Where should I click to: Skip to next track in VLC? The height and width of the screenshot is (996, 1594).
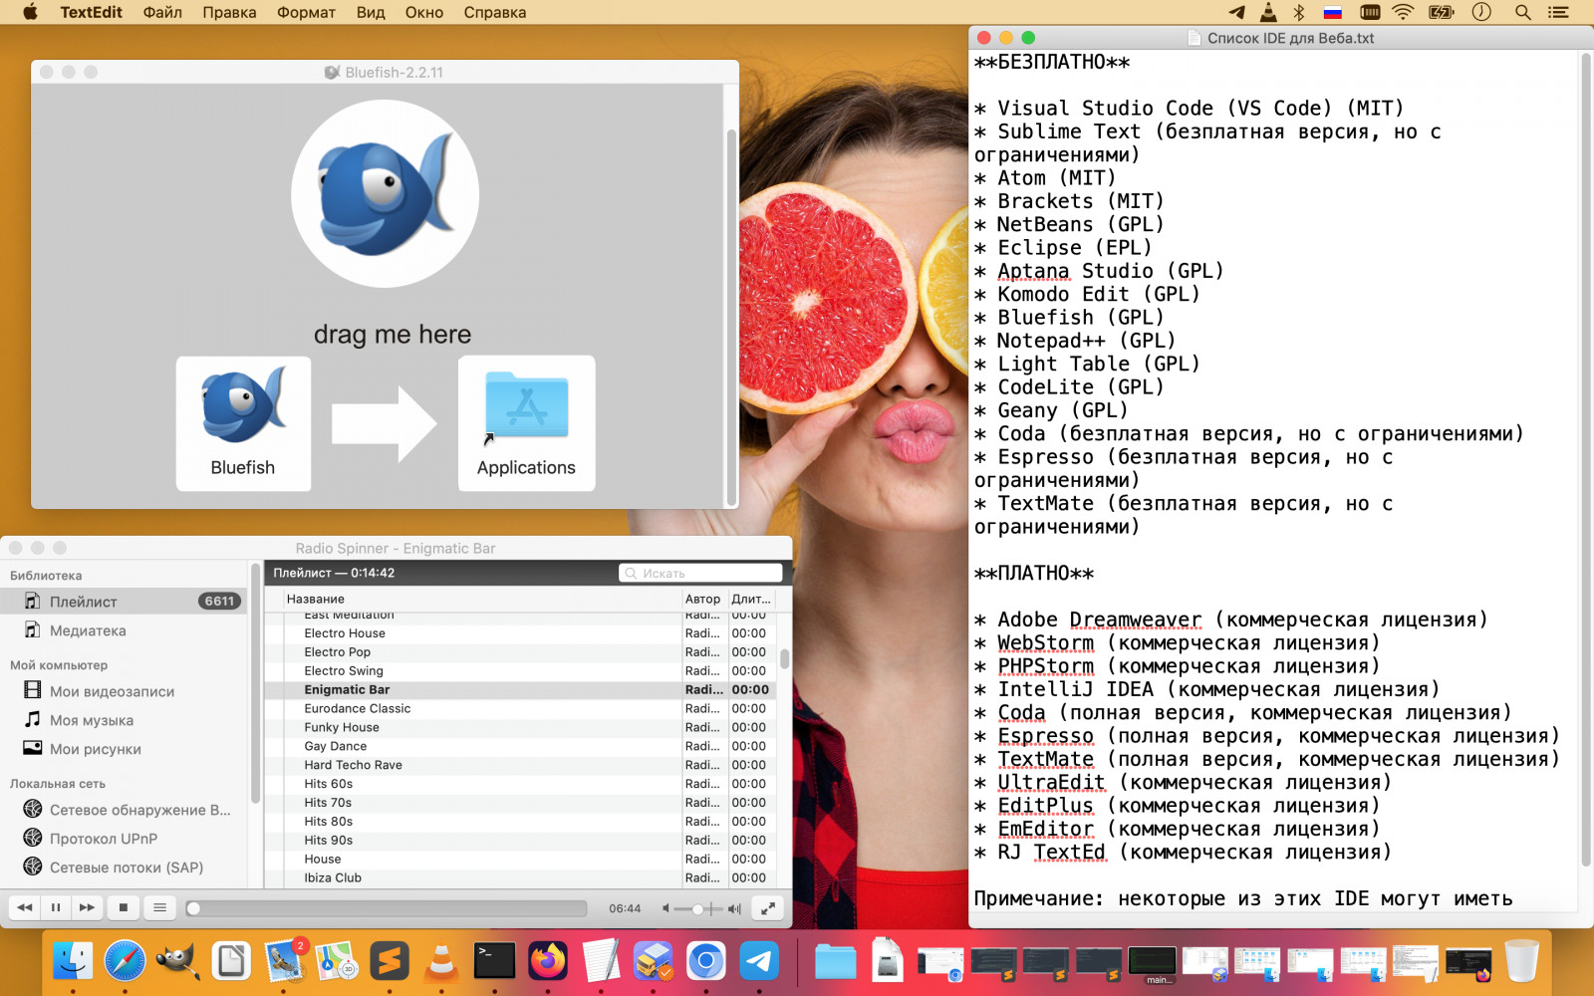87,907
